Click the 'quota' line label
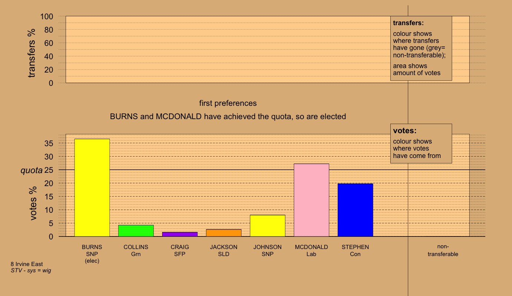 [31, 171]
